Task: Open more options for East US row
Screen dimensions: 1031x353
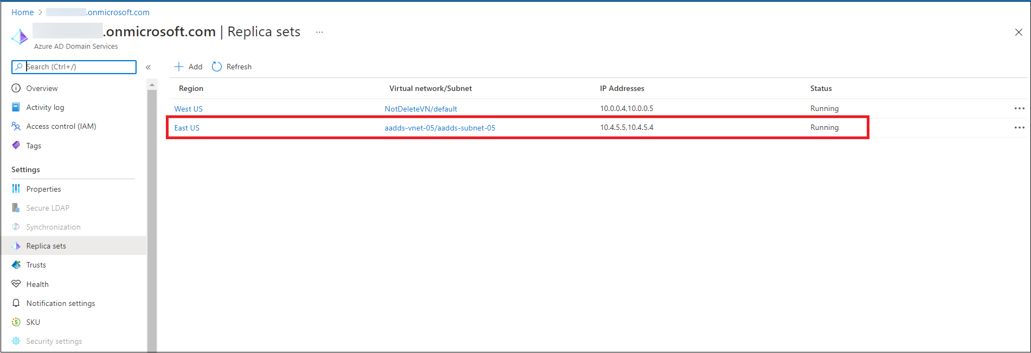Action: pyautogui.click(x=1019, y=128)
